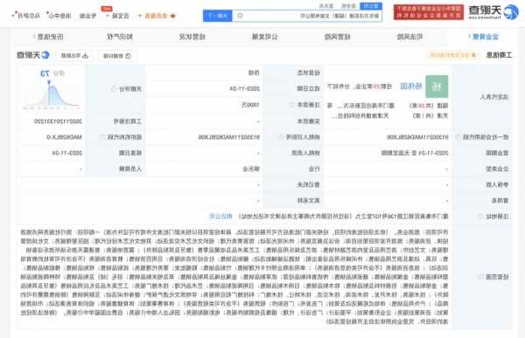Switch to the 知识产权 tab
The image size is (525, 338).
[120, 37]
